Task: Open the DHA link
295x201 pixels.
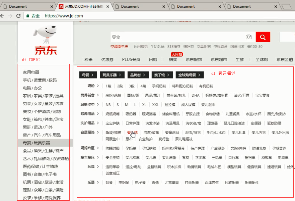Action: click(196, 95)
